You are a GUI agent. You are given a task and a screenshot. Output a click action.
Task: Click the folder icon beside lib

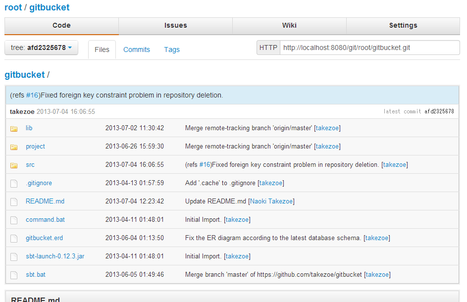point(14,128)
